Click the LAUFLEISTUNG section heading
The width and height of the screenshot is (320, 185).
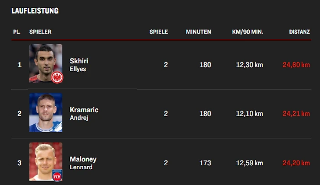[35, 11]
